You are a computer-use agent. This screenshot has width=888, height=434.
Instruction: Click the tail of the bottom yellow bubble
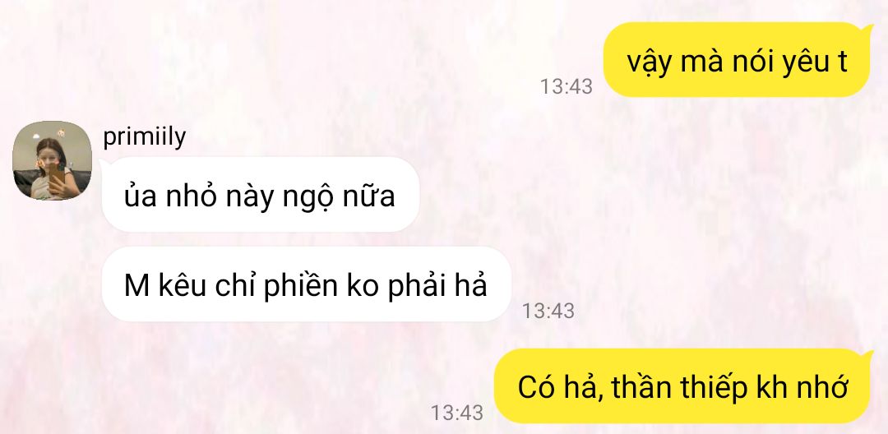point(867,353)
